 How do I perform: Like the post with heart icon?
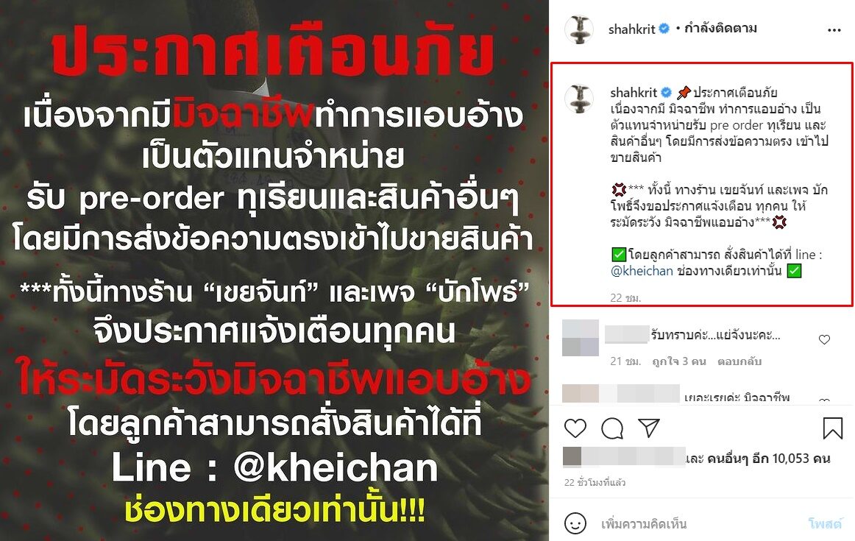(x=575, y=428)
